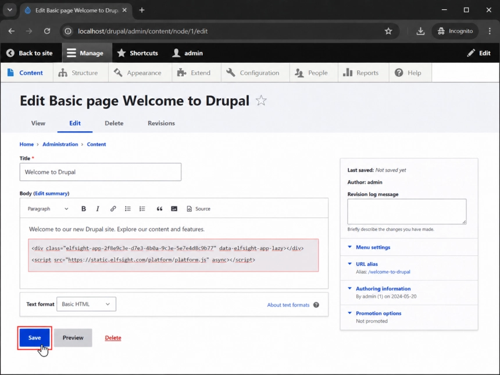Follow the Administration breadcrumb link
The width and height of the screenshot is (500, 375).
[60, 144]
